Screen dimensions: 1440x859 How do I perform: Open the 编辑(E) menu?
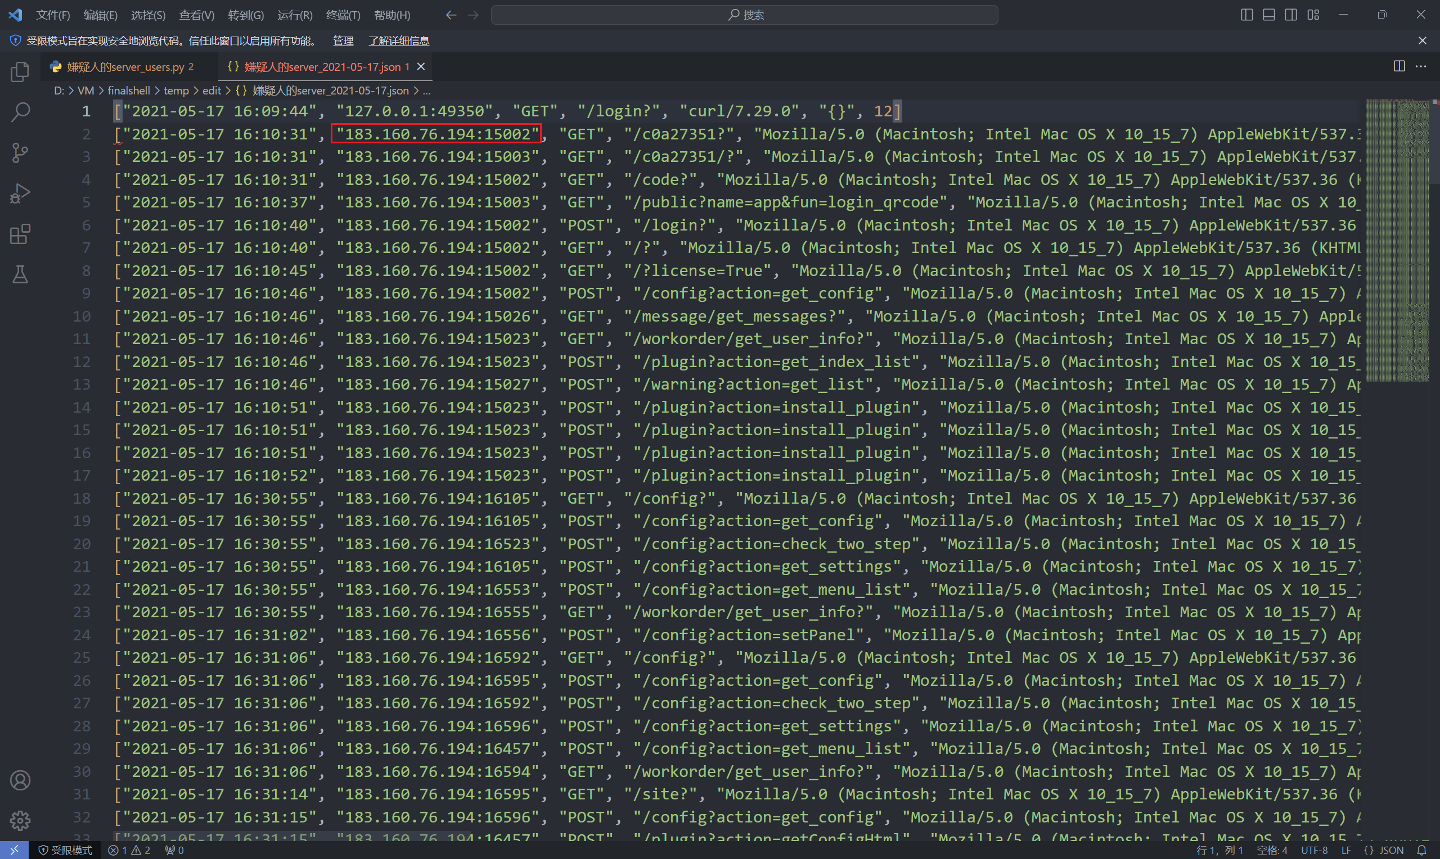(x=100, y=15)
